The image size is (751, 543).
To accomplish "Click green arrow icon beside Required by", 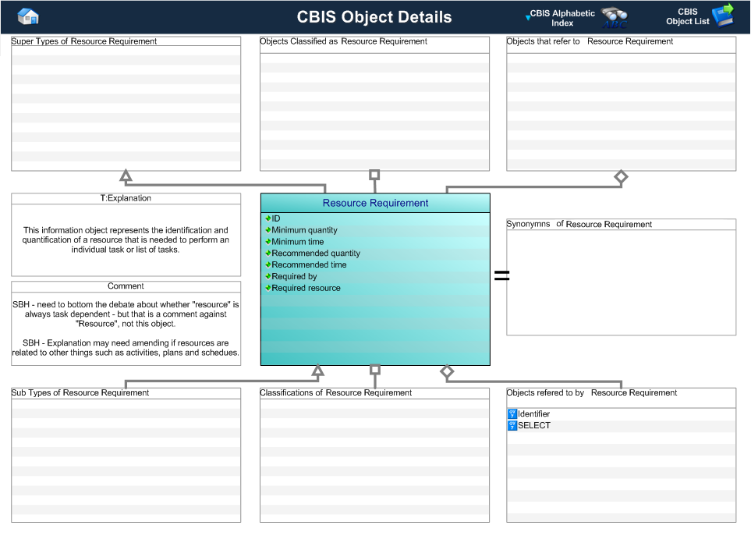I will [267, 276].
